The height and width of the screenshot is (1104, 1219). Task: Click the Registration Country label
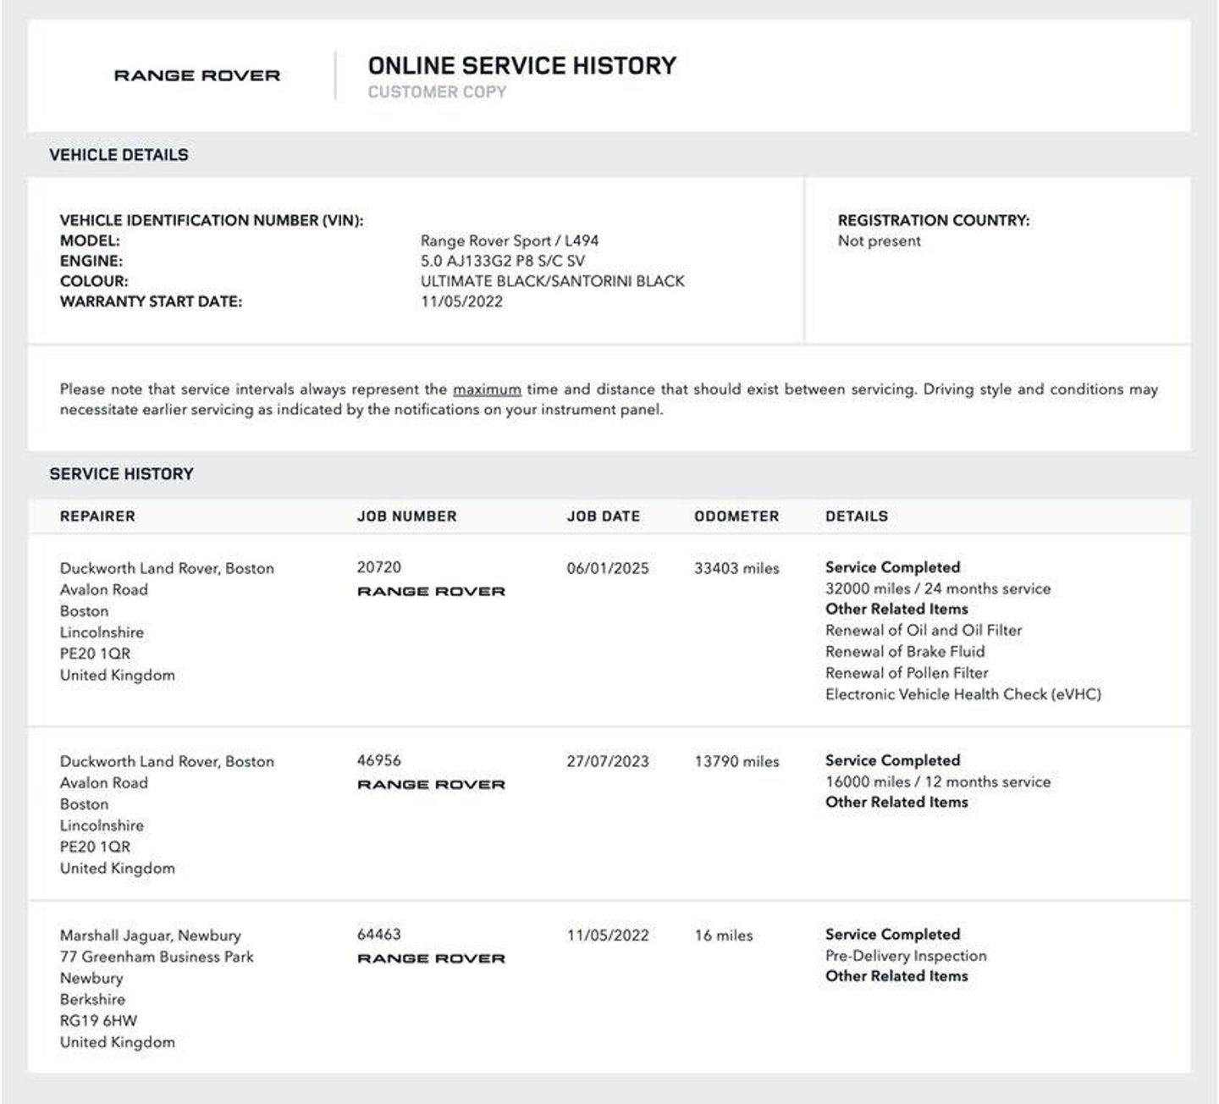(934, 220)
